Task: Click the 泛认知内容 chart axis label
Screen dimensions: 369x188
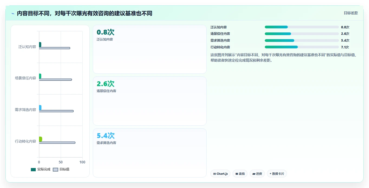Action: (x=27, y=47)
